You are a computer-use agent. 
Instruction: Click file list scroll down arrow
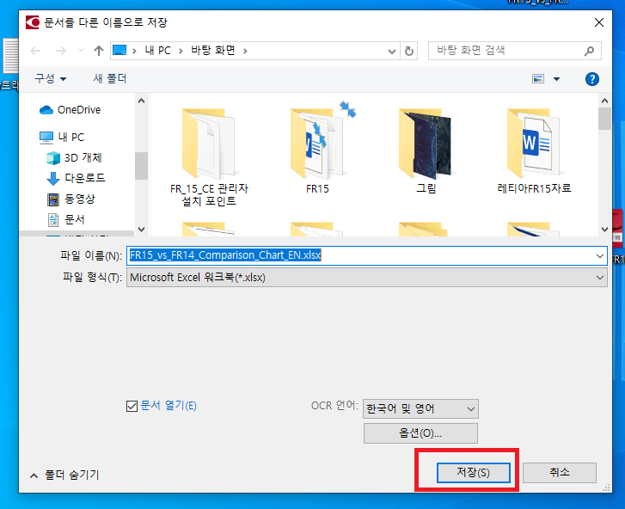pyautogui.click(x=604, y=230)
